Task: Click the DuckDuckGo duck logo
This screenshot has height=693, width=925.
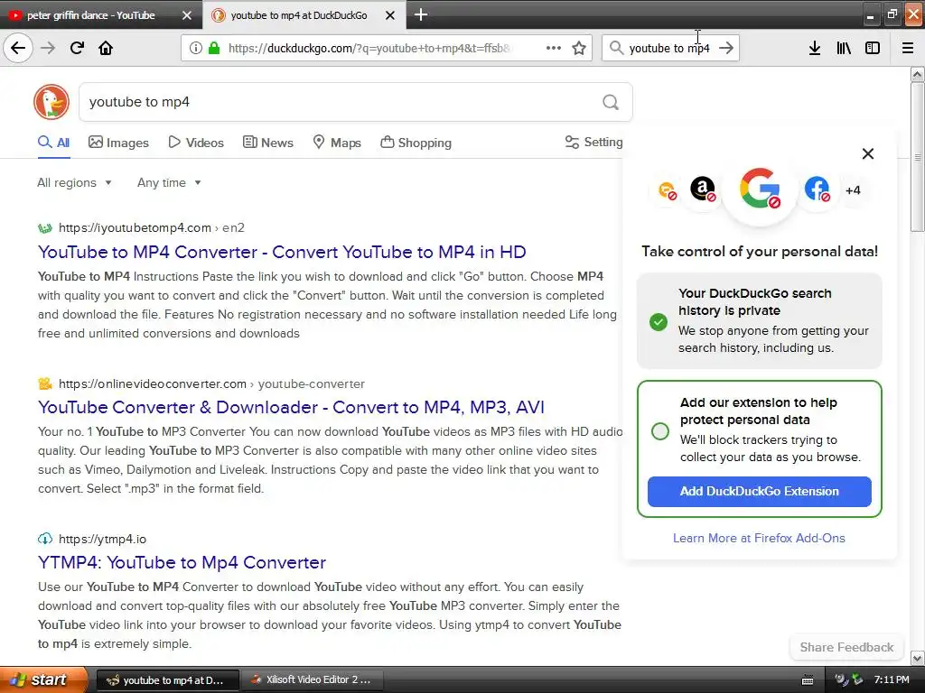Action: [x=51, y=102]
